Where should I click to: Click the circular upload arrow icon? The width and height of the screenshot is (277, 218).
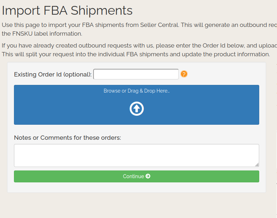137,109
